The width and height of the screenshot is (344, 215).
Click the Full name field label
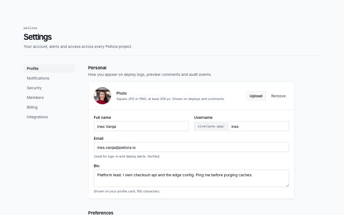[102, 117]
